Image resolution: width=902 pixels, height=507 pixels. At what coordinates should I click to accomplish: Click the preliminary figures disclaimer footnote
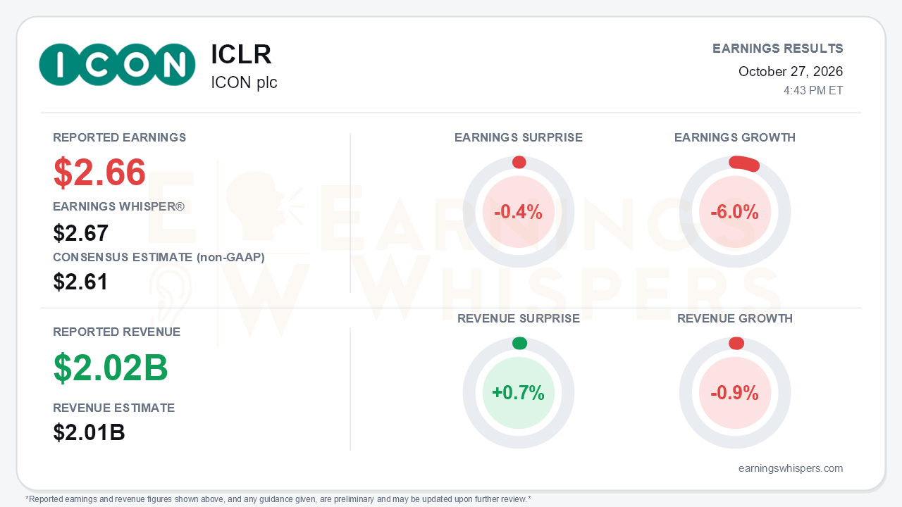278,499
